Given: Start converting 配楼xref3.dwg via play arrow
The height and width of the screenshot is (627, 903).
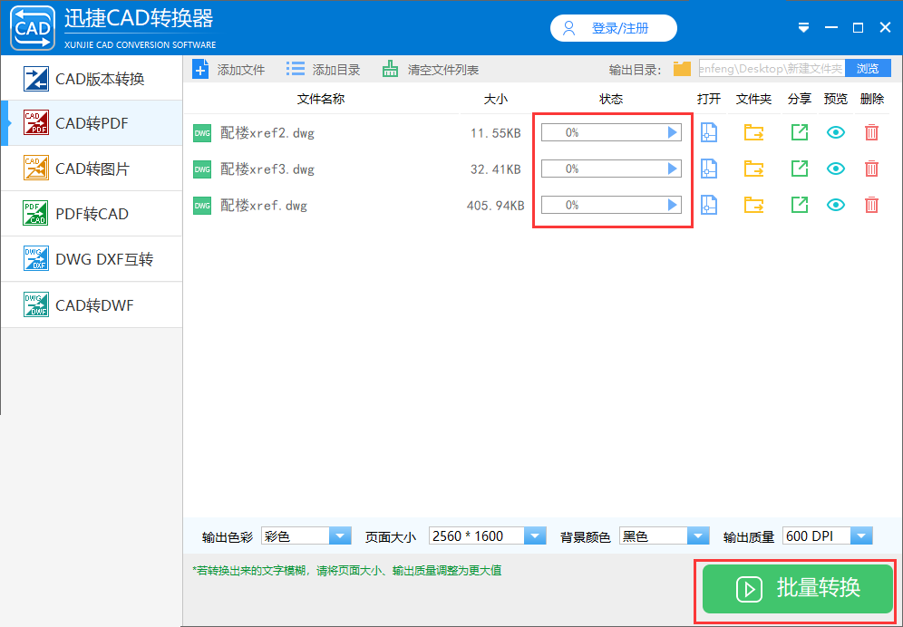Looking at the screenshot, I should 672,169.
